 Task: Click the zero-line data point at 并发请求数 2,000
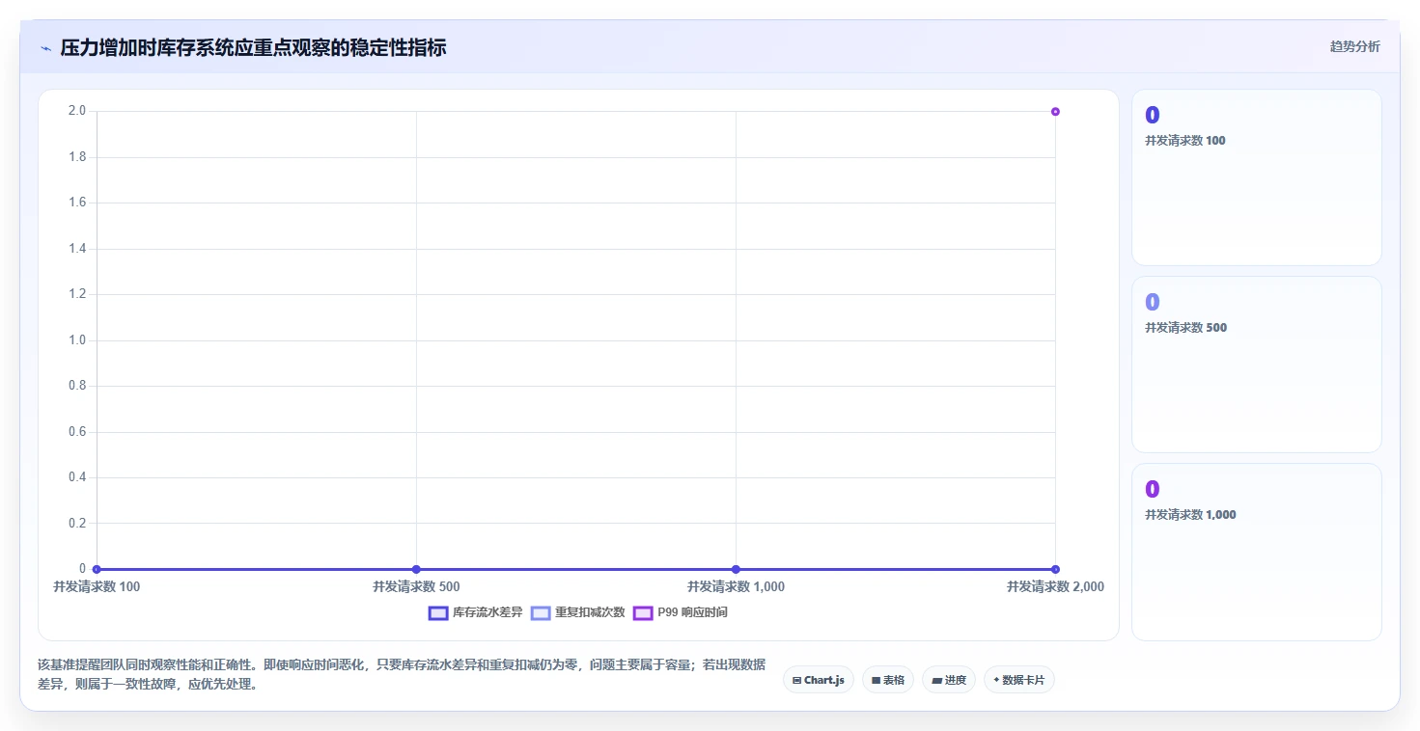[x=1055, y=569]
